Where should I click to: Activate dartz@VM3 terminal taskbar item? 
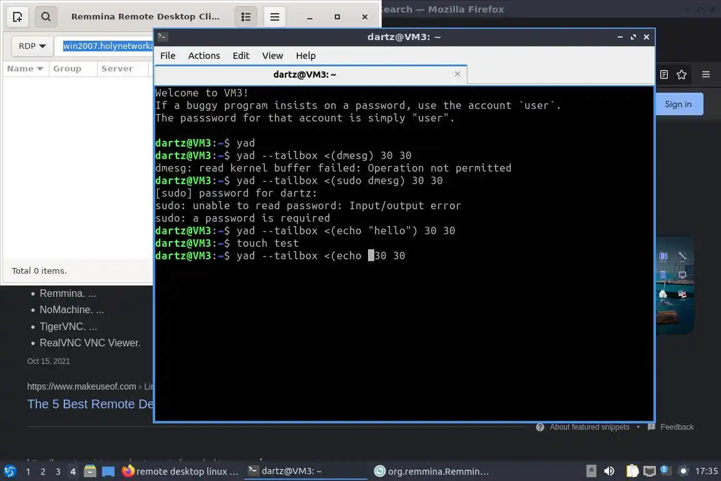[305, 472]
